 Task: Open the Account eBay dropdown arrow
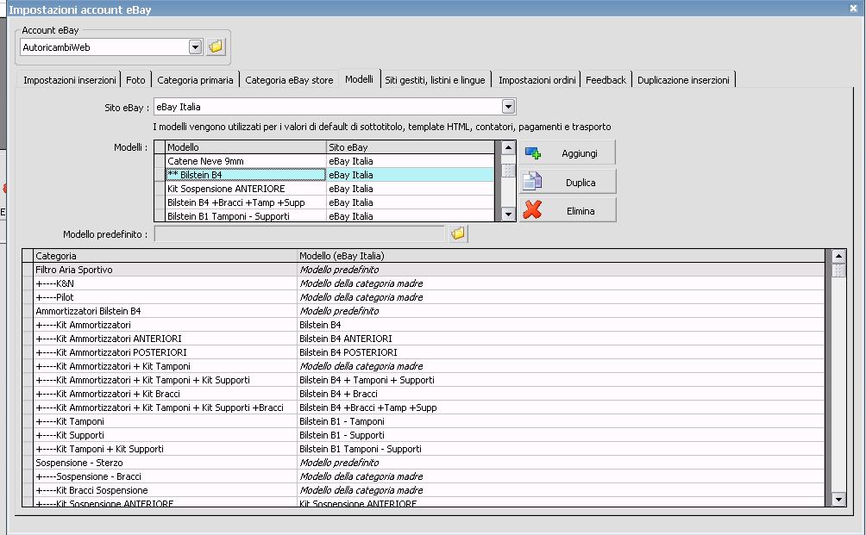(x=196, y=47)
